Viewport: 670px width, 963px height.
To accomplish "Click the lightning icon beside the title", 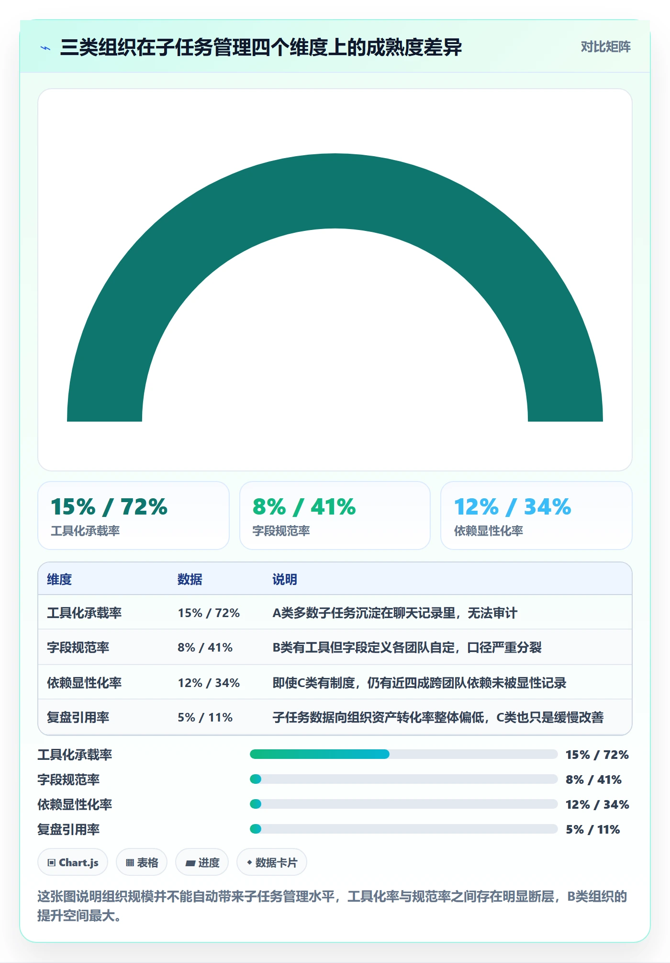I will 45,48.
